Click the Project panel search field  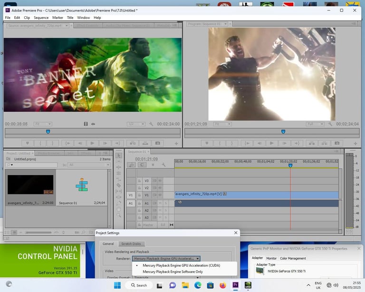pyautogui.click(x=31, y=165)
